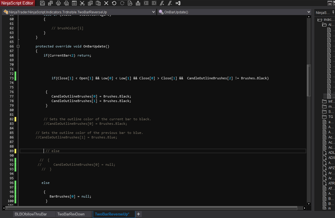Click the Cut scissors icon
The width and height of the screenshot is (335, 218).
[x=82, y=3]
